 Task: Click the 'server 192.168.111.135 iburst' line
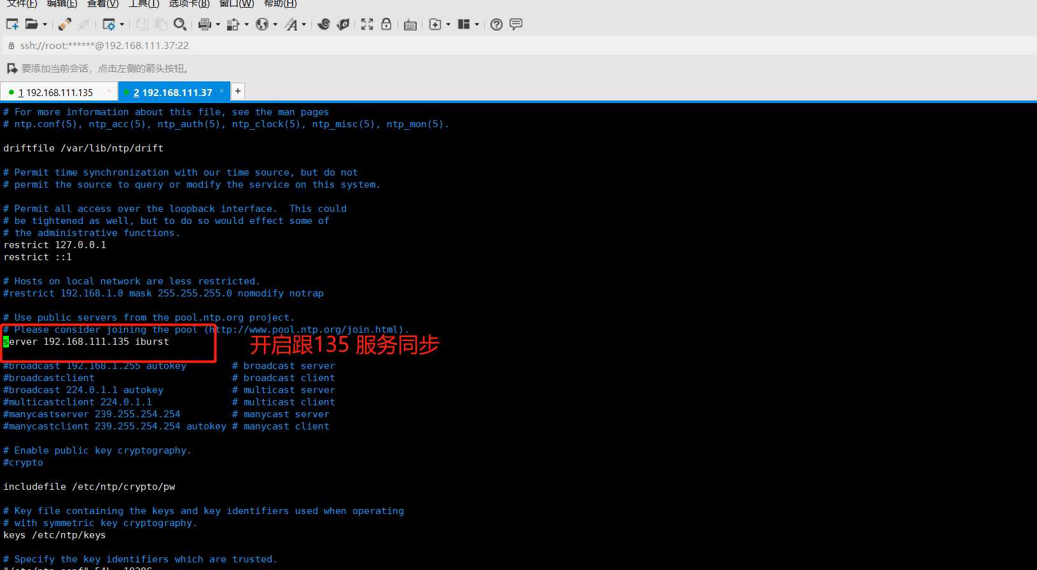tap(87, 342)
